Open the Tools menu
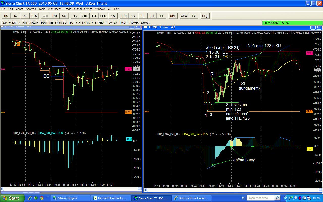This screenshot has height=202, width=323. click(42, 9)
